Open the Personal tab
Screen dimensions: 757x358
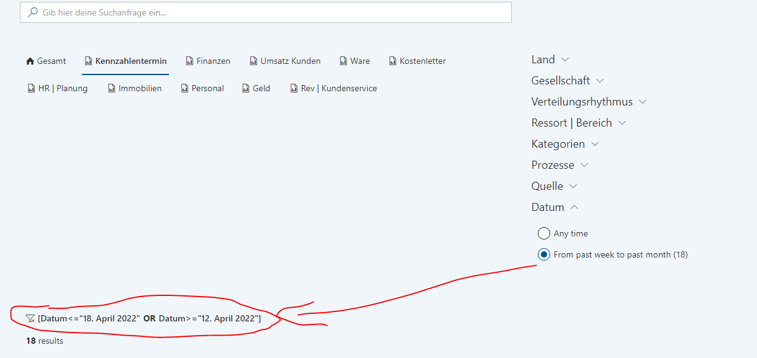[202, 88]
